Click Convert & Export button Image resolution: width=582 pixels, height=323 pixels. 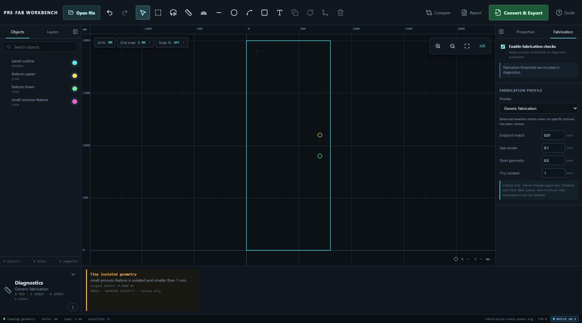518,13
